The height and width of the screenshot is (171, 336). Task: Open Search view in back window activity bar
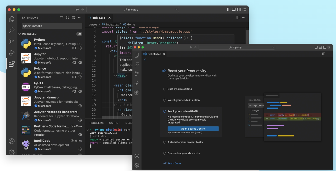12,30
